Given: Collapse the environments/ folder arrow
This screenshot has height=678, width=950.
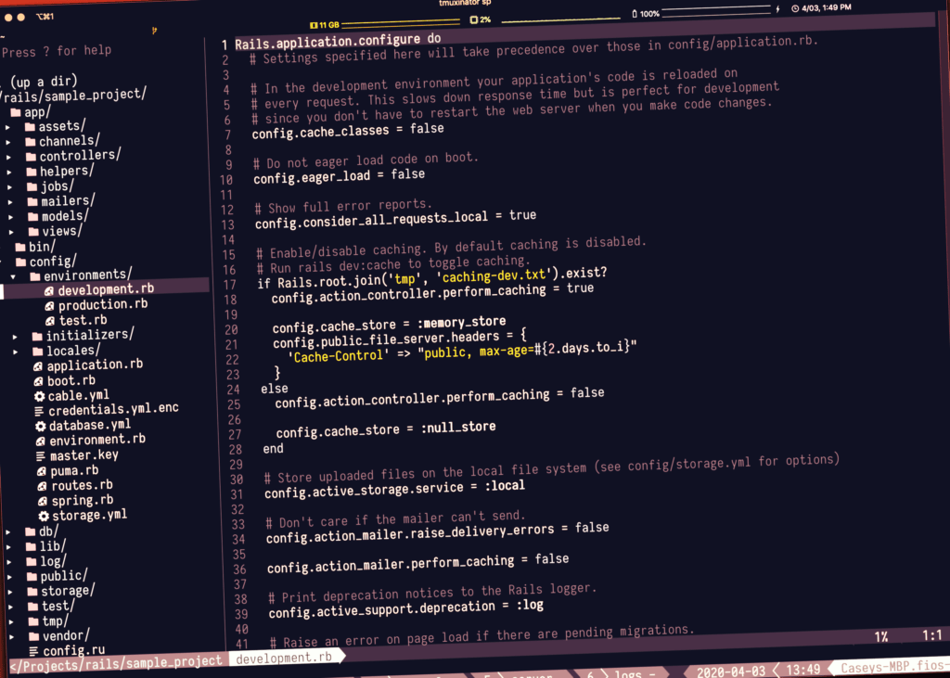Looking at the screenshot, I should tap(13, 277).
